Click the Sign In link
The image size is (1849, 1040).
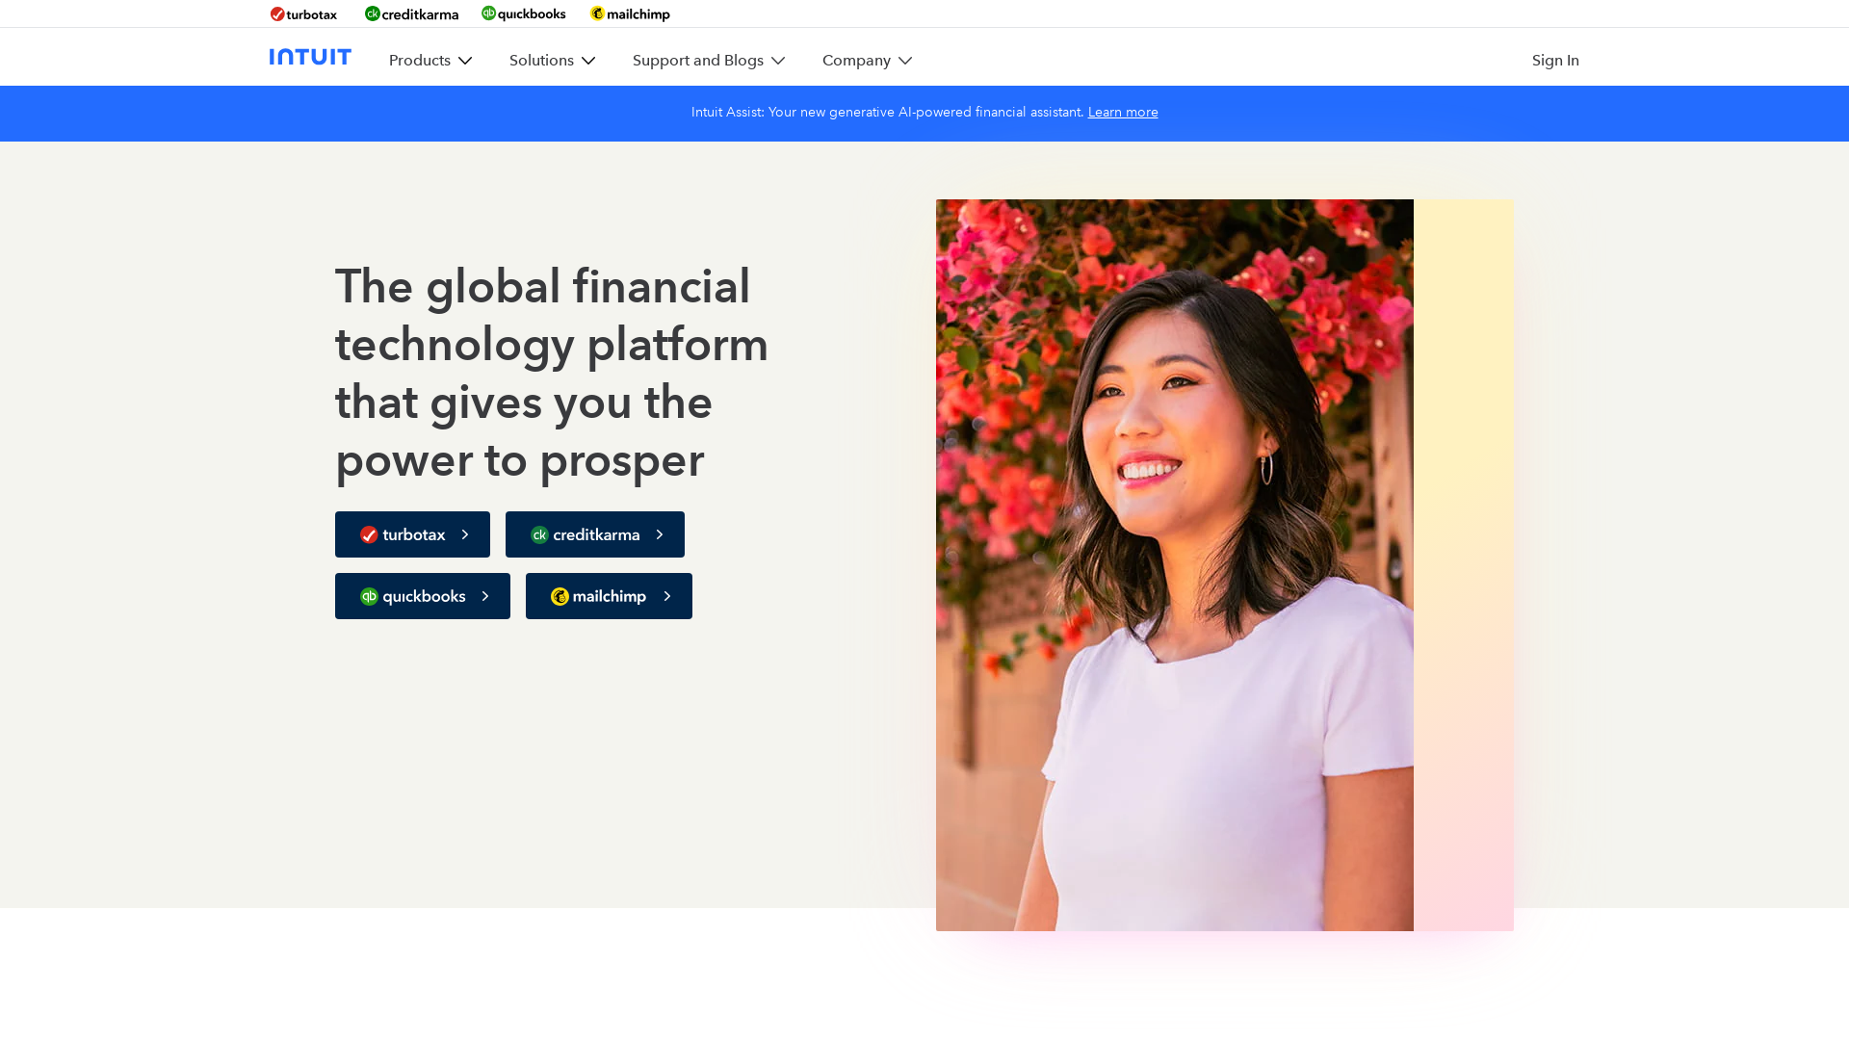(1555, 60)
